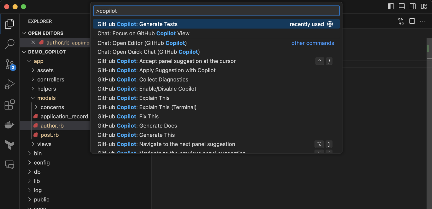Expand the controllers folder

point(33,79)
